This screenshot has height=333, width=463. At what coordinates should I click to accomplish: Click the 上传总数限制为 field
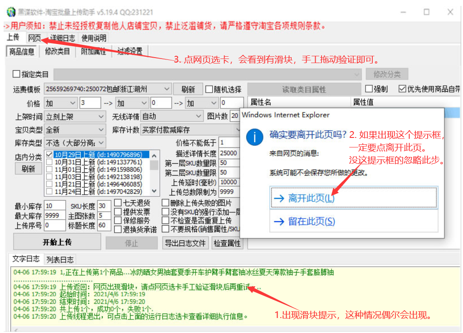coord(229,191)
